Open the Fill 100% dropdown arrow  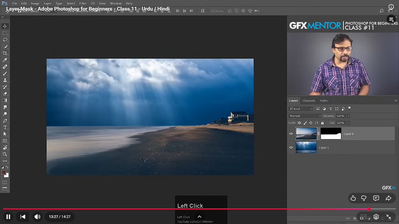pos(348,123)
